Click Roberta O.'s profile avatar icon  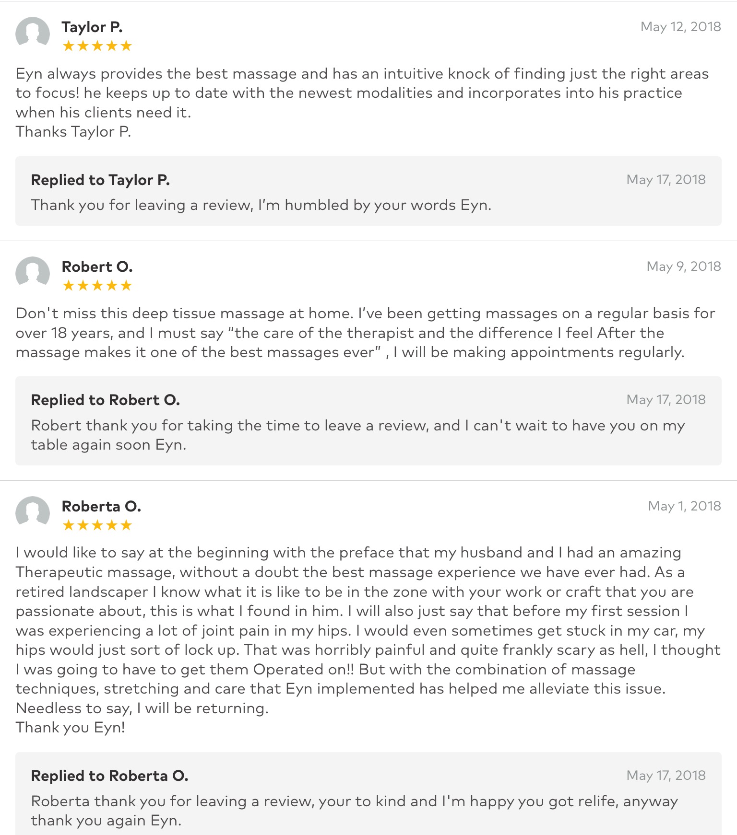[33, 512]
